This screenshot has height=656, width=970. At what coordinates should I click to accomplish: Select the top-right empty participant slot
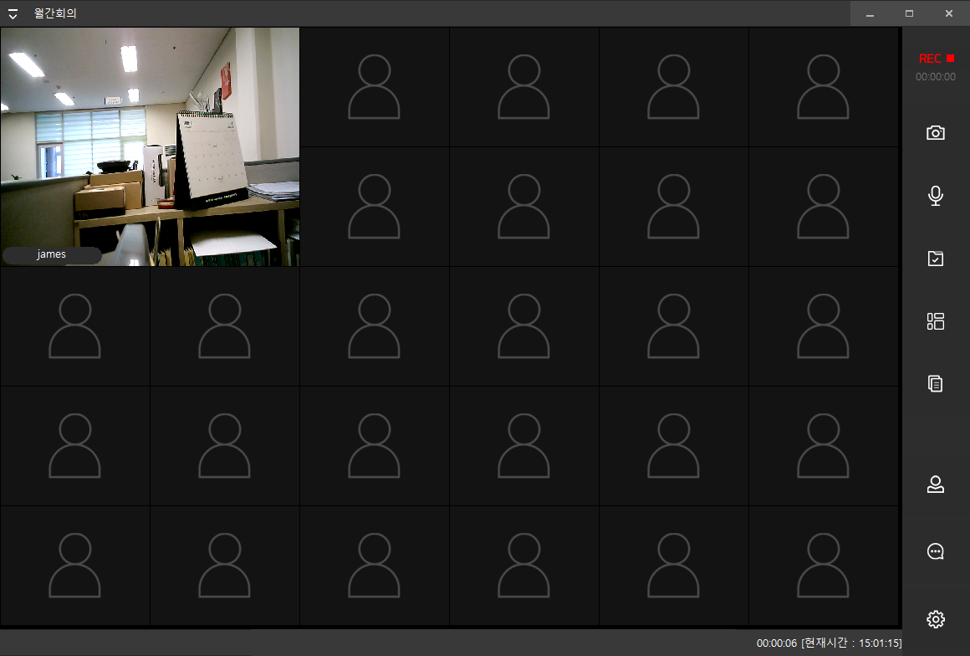[824, 87]
